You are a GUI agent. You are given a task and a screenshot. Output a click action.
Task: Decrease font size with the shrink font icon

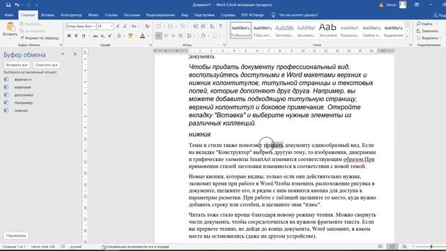(125, 26)
